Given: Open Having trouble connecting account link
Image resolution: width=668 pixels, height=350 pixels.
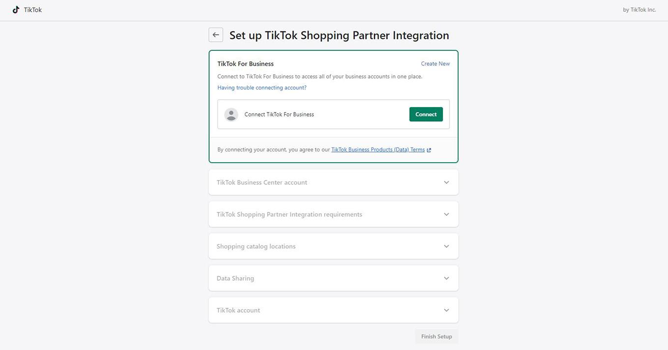Looking at the screenshot, I should click(x=262, y=88).
